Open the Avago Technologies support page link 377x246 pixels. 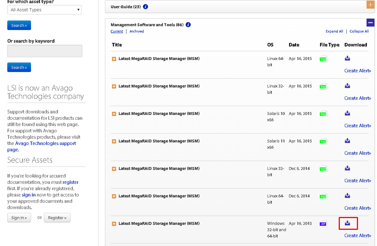click(45, 144)
